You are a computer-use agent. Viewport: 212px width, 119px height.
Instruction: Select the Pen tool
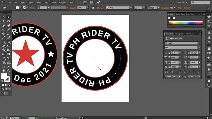click(4, 25)
